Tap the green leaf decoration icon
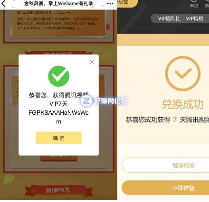The image size is (209, 202). pyautogui.click(x=9, y=179)
